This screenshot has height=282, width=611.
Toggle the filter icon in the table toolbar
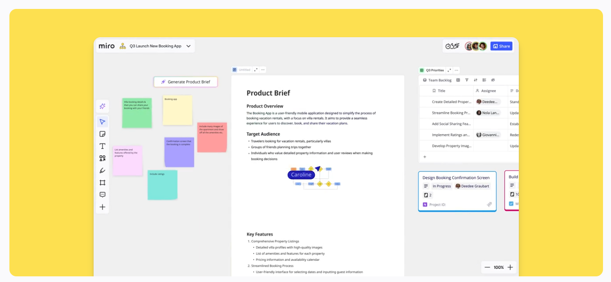pyautogui.click(x=467, y=80)
